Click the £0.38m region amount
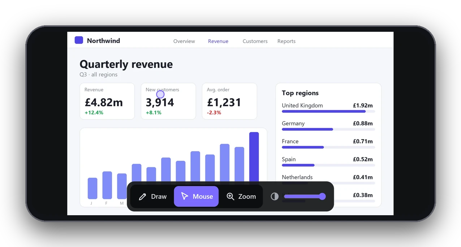Image resolution: width=461 pixels, height=247 pixels. [x=363, y=195]
